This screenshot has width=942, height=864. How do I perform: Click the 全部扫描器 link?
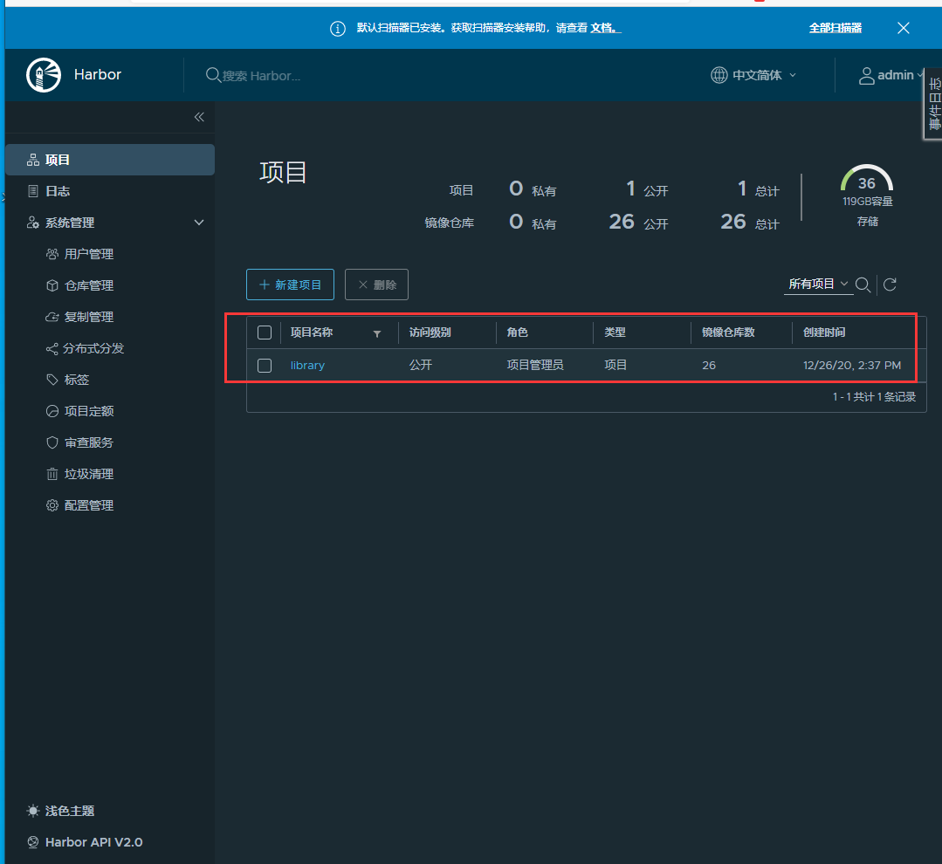pyautogui.click(x=835, y=28)
